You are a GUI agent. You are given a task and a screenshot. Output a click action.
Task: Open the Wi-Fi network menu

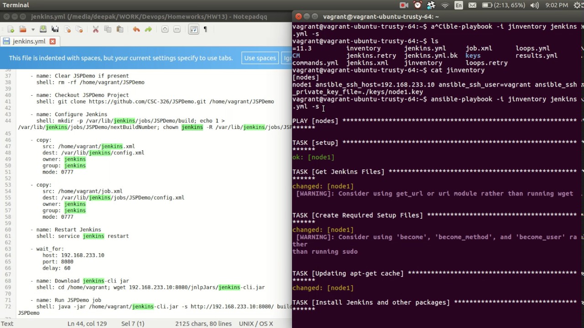[445, 5]
